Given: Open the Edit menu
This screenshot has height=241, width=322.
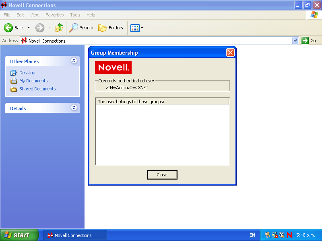Looking at the screenshot, I should coord(20,15).
